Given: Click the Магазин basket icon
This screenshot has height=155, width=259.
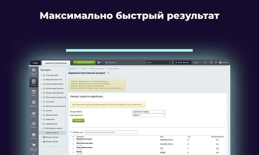Looking at the screenshot, I should point(33,114).
